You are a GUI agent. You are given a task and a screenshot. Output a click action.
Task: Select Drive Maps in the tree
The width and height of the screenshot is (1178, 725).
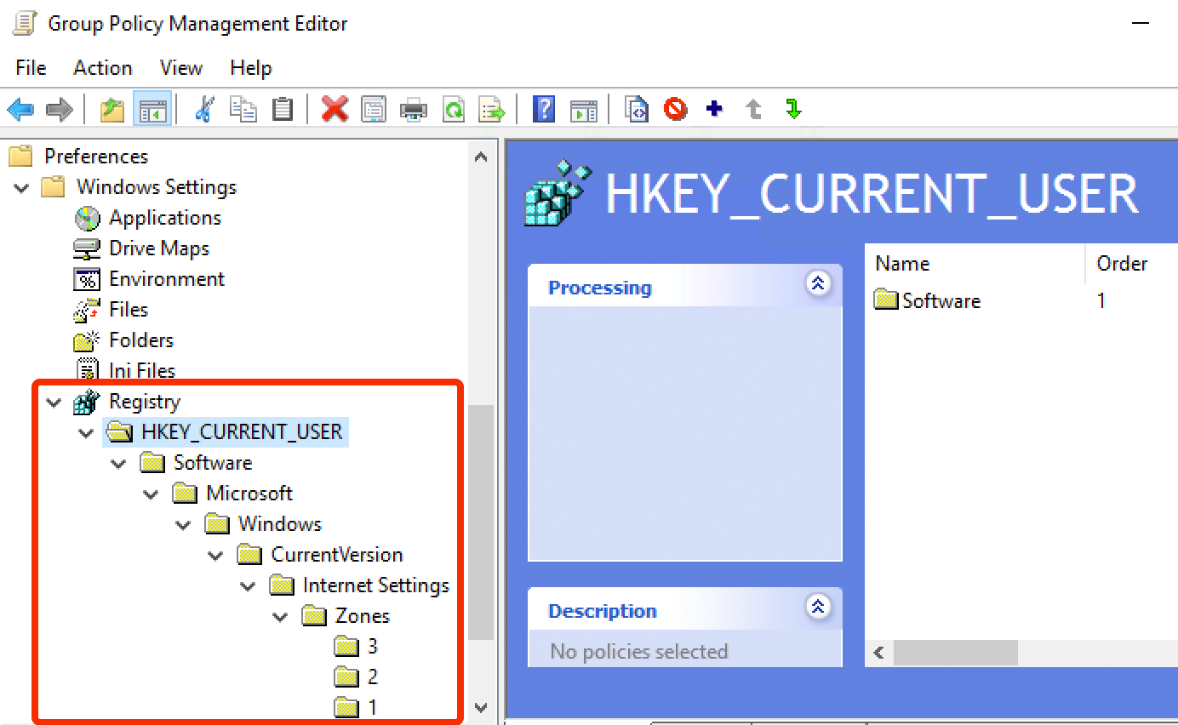click(x=159, y=248)
